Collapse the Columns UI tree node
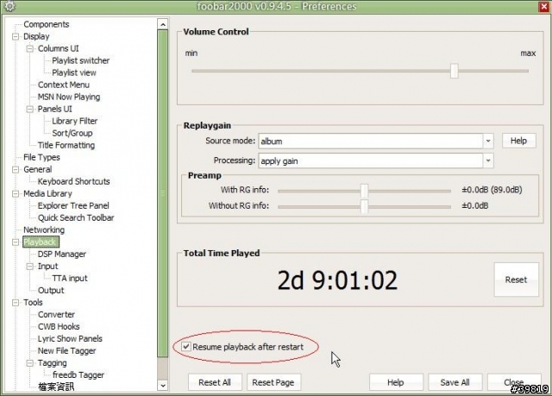 (30, 48)
